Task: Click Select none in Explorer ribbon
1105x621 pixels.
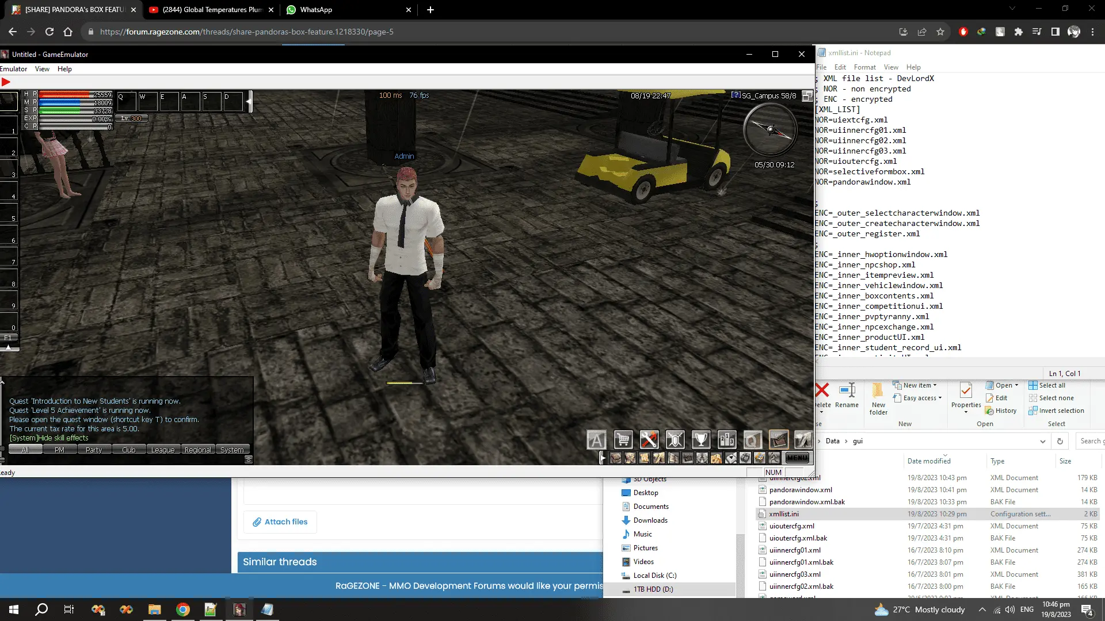Action: tap(1051, 398)
